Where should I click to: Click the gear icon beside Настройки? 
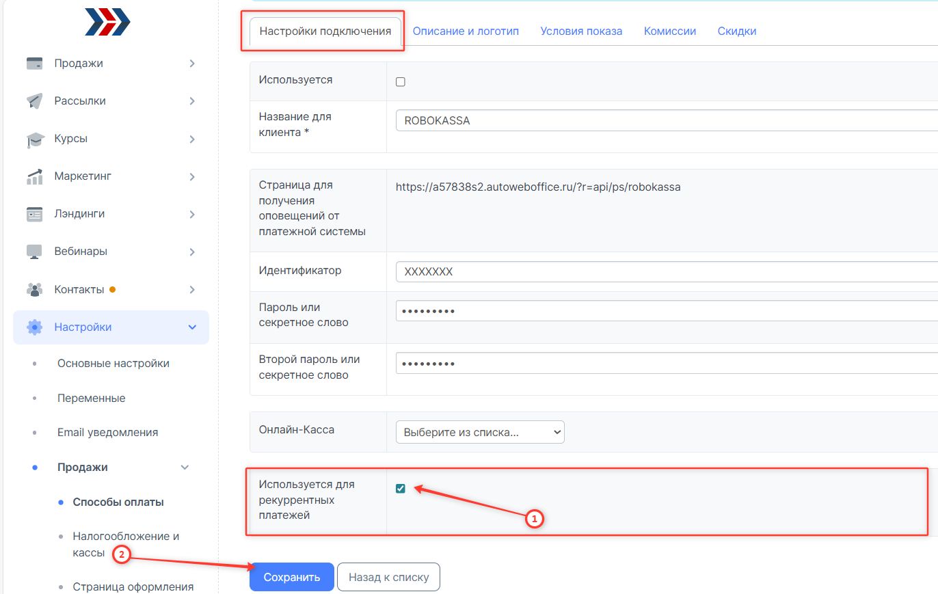[x=34, y=327]
